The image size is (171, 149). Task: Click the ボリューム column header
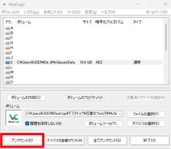[46, 22]
